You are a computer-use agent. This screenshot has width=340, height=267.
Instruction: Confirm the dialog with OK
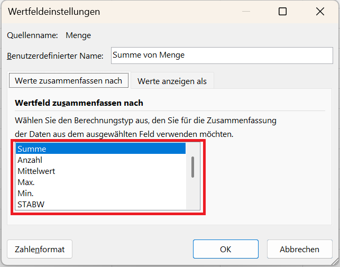[225, 249]
